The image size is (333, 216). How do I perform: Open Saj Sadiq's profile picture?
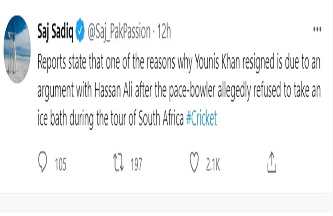pos(17,49)
